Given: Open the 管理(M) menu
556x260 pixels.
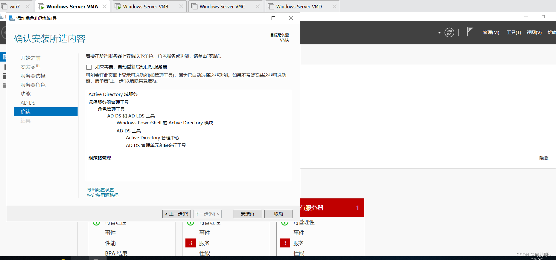Looking at the screenshot, I should [x=491, y=32].
